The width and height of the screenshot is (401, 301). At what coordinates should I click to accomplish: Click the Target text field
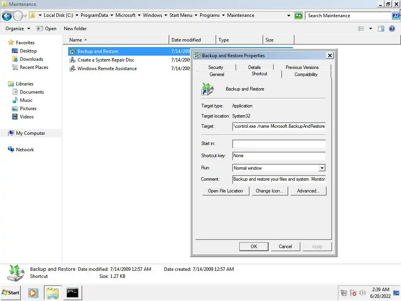pos(279,126)
